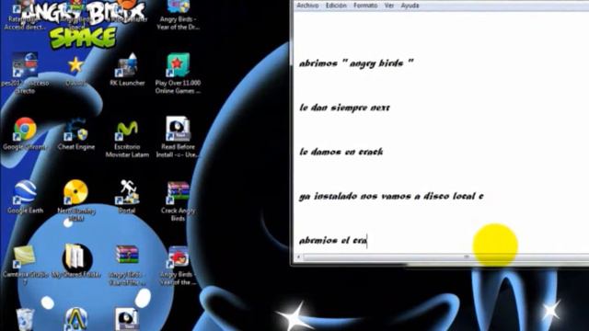This screenshot has width=589, height=331.
Task: Click Notepad's horizontal scrollbar left arrow
Action: point(298,257)
